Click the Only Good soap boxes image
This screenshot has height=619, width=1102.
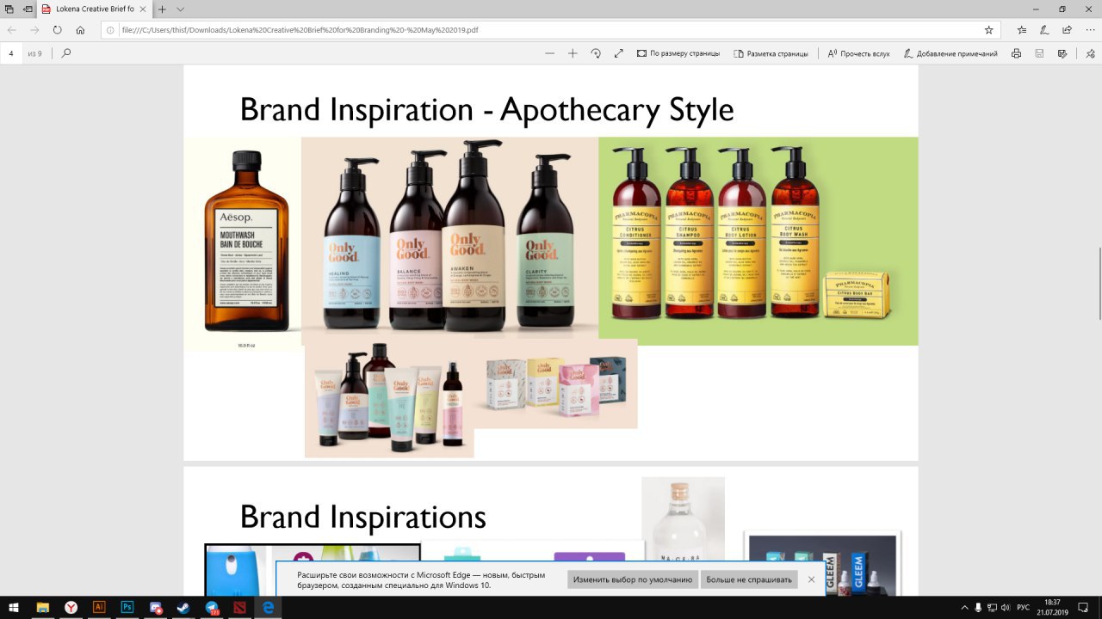point(555,383)
